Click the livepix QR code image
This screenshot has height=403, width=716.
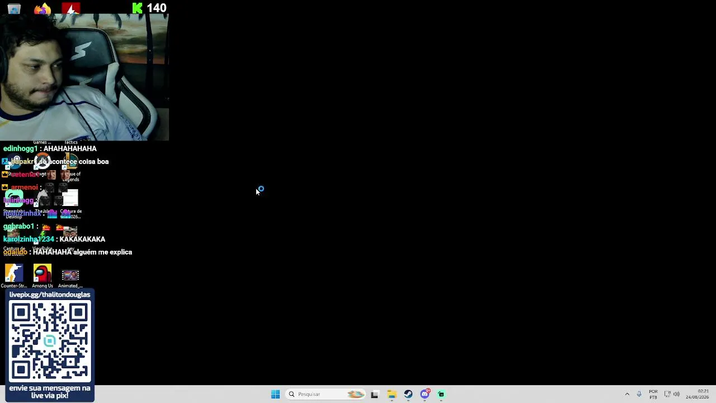pyautogui.click(x=50, y=341)
